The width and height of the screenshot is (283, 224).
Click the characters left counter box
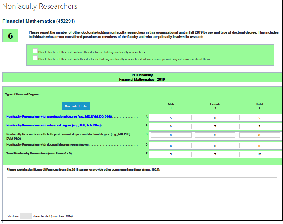click(x=26, y=216)
